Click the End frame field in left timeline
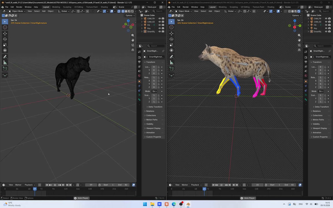This screenshot has width=333, height=208. coord(123,185)
